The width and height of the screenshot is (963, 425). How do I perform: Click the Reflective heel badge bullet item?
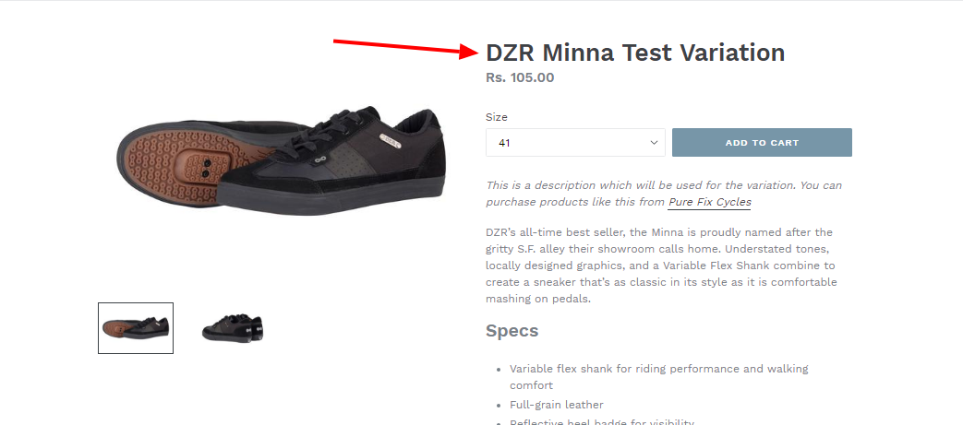[x=602, y=421]
